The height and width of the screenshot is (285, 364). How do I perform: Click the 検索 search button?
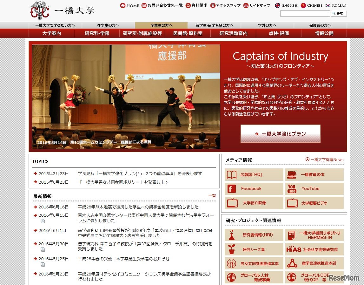[339, 13]
